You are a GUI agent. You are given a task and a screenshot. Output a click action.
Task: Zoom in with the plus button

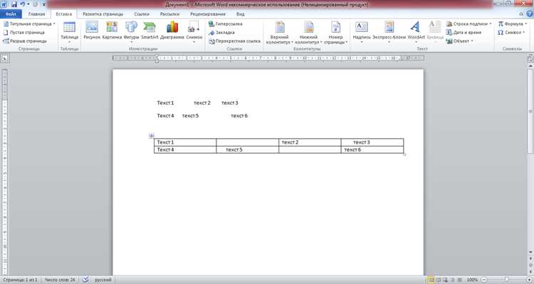click(x=529, y=280)
